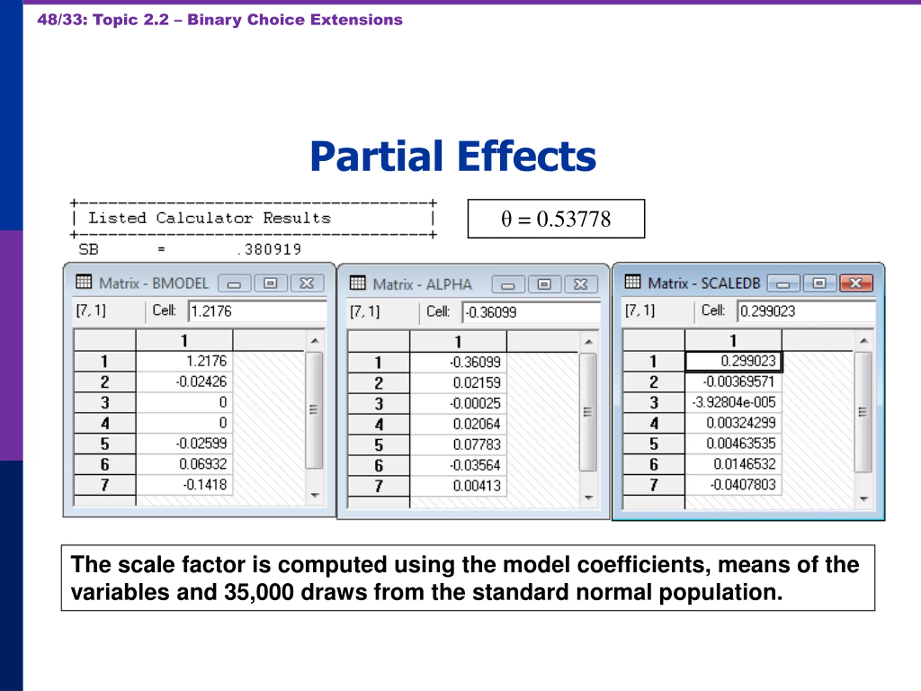Screen dimensions: 921x691
Task: Minimize the Matrix - BMODEL window
Action: click(235, 284)
